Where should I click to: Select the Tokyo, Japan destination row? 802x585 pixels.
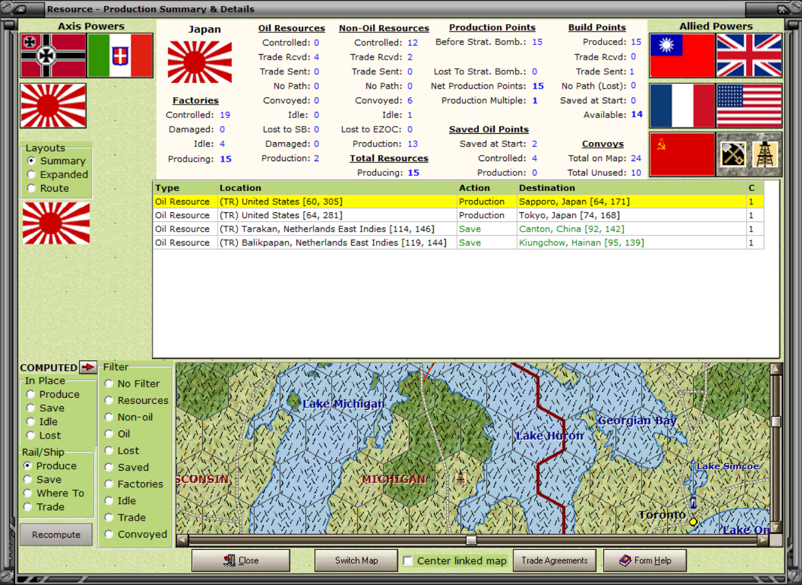[x=459, y=215]
